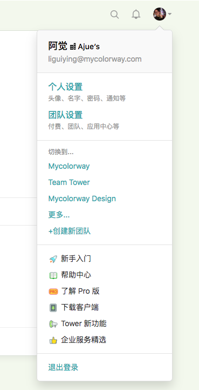Click the PRO badge icon
Screen dimensions: 199x390
tap(53, 292)
